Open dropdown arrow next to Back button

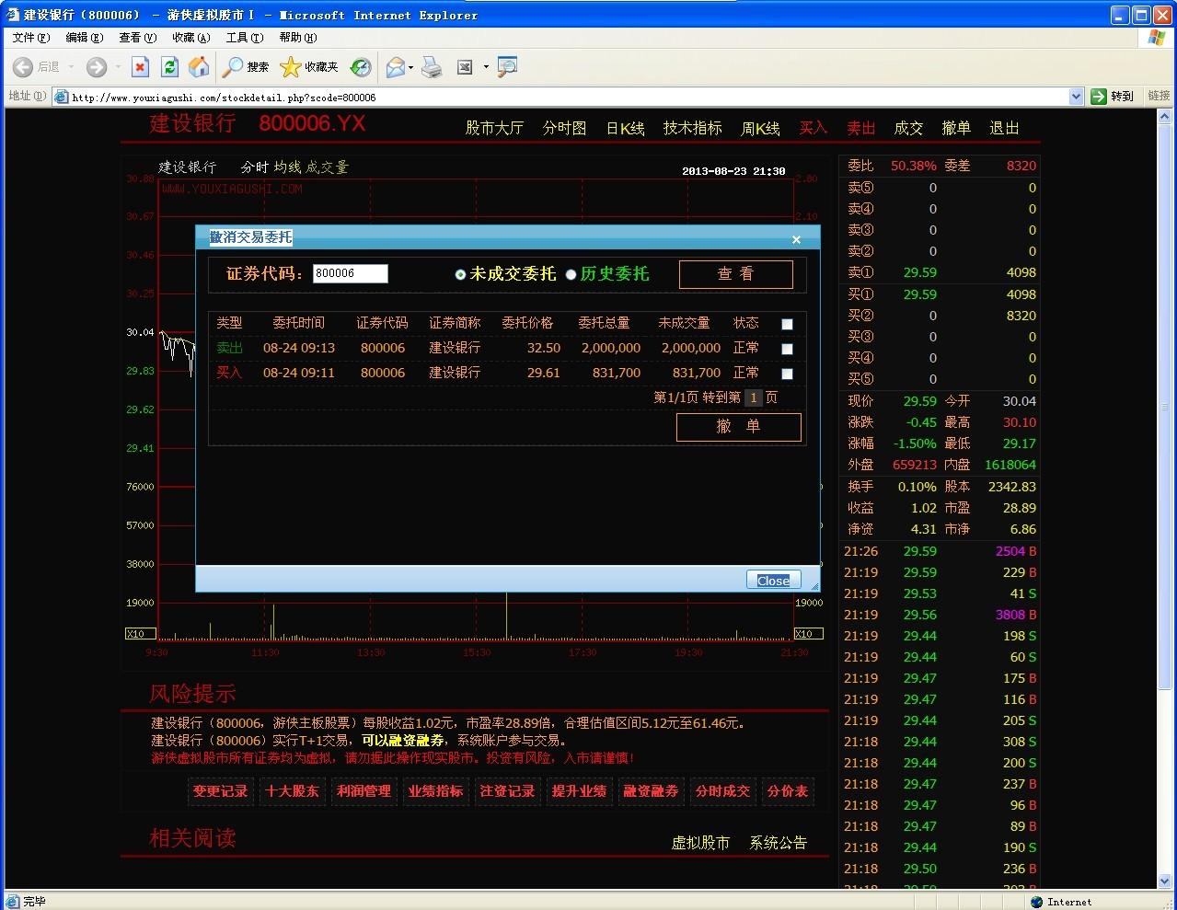pos(71,67)
